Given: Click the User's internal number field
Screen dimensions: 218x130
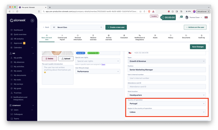Looking at the screenshot, I should point(167,78).
